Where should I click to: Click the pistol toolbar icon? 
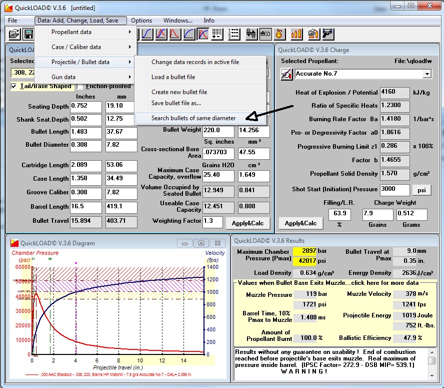pos(327,34)
